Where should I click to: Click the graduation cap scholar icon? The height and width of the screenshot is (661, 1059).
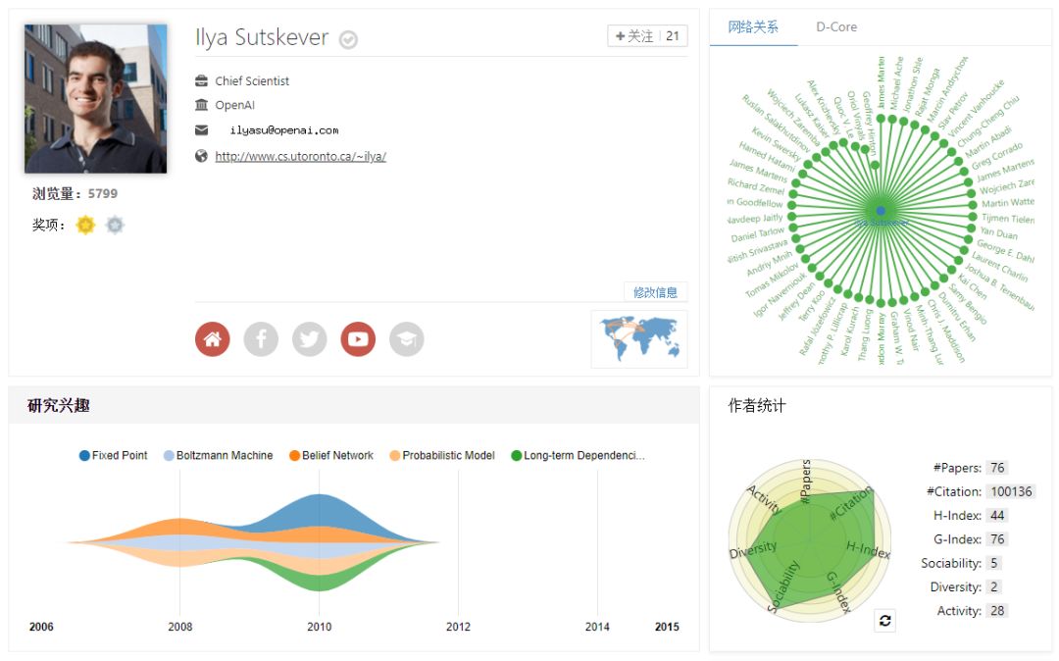(406, 339)
